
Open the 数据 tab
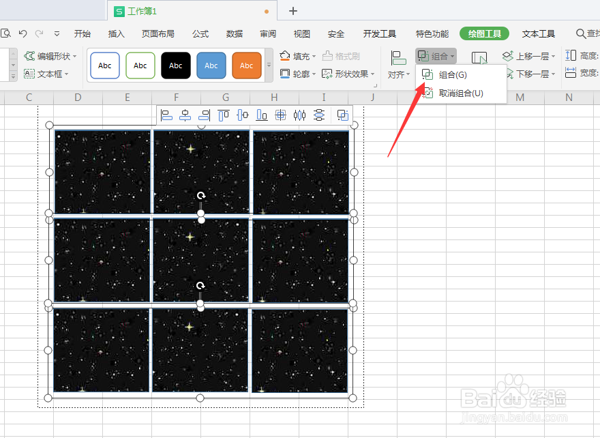(234, 33)
